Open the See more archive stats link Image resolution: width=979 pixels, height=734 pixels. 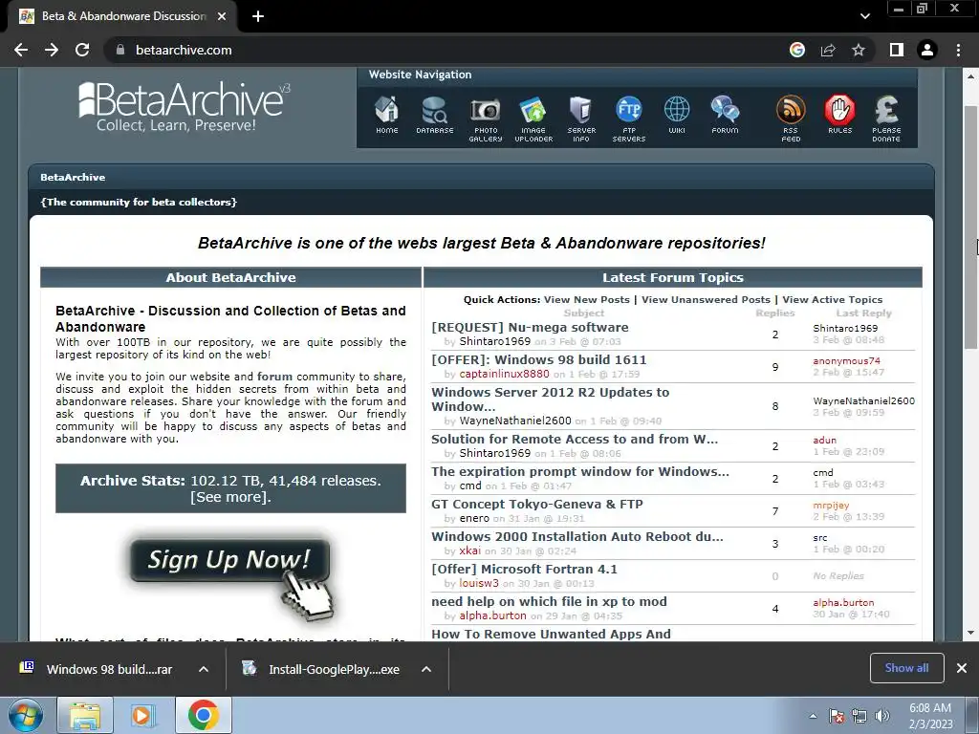tap(230, 497)
